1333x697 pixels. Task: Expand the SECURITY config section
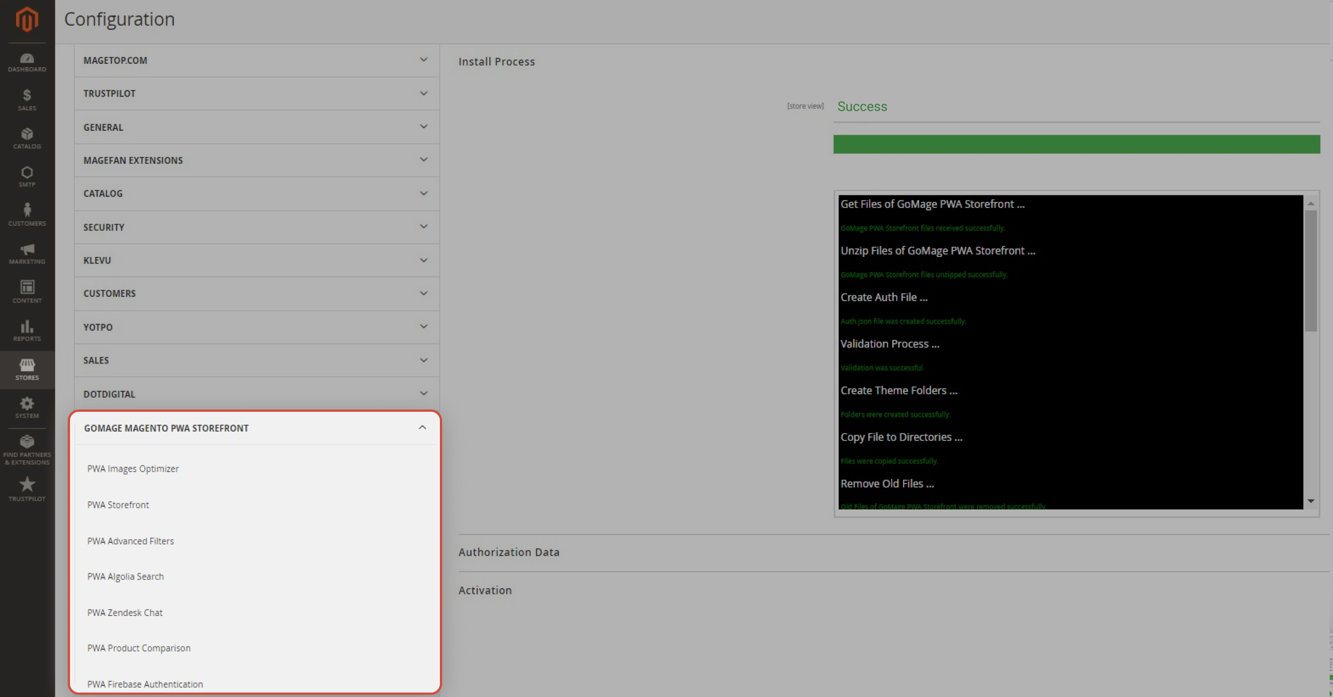(256, 227)
